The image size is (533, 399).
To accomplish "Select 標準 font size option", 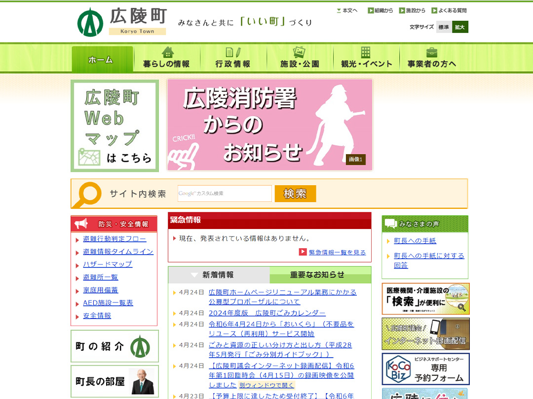I will coord(444,28).
